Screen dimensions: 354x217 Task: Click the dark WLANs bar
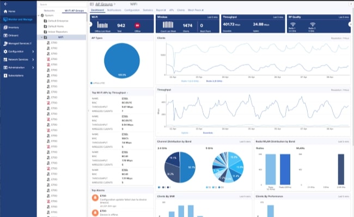click(341, 169)
